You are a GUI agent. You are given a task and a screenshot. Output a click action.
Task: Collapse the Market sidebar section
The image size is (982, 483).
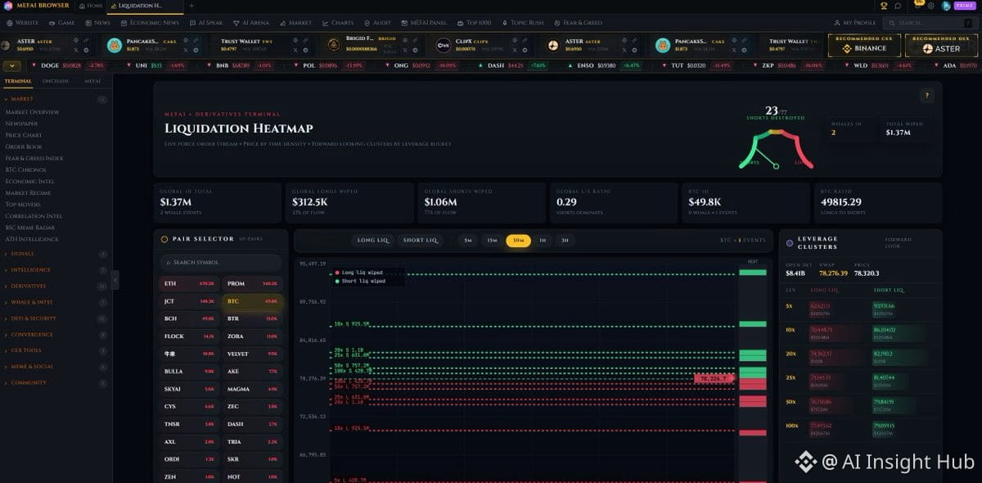pos(56,99)
